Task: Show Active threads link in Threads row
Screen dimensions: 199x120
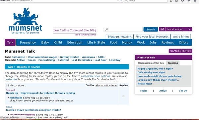Action: click(x=21, y=60)
